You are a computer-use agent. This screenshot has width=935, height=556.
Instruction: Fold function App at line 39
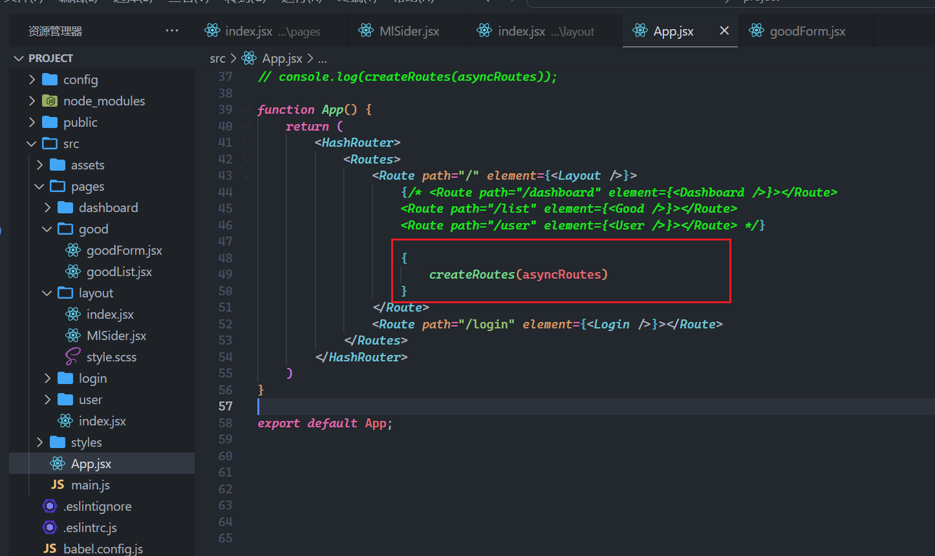(247, 110)
